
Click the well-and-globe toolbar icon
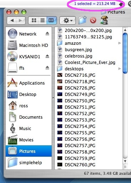click(104, 20)
